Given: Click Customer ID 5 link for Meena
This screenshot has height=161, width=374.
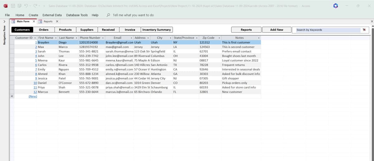Looking at the screenshot, I should [x=36, y=60].
